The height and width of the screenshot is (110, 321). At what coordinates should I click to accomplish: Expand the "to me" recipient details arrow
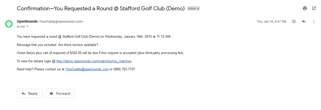tap(27, 27)
